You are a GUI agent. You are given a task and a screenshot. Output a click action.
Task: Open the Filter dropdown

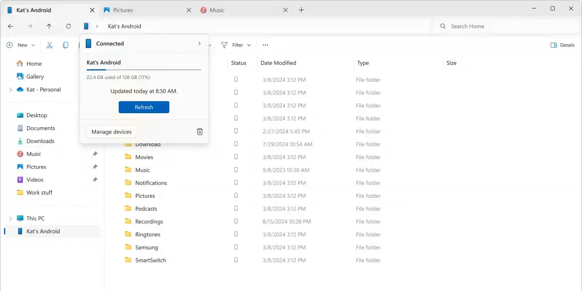pos(236,45)
